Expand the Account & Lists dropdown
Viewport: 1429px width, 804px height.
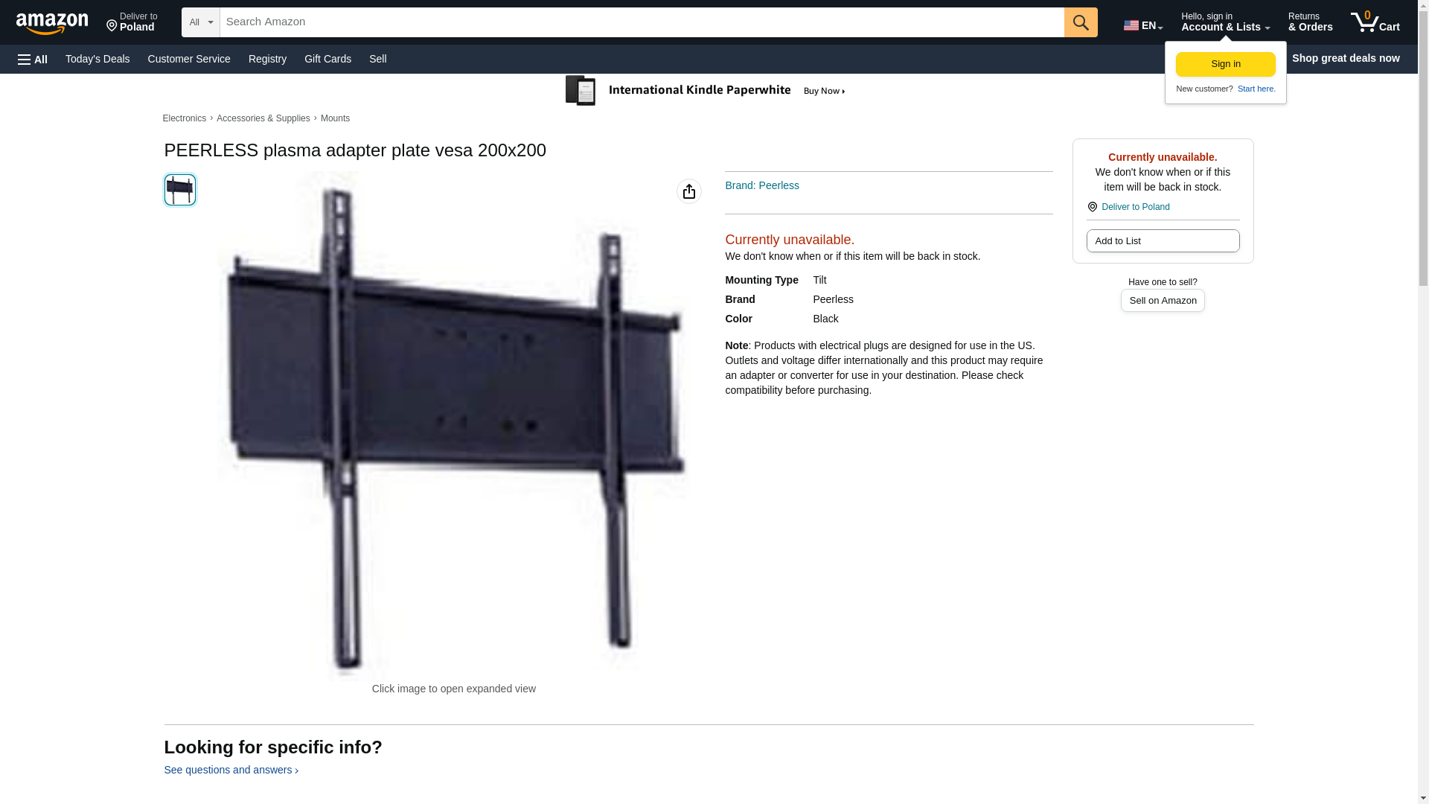1225,22
